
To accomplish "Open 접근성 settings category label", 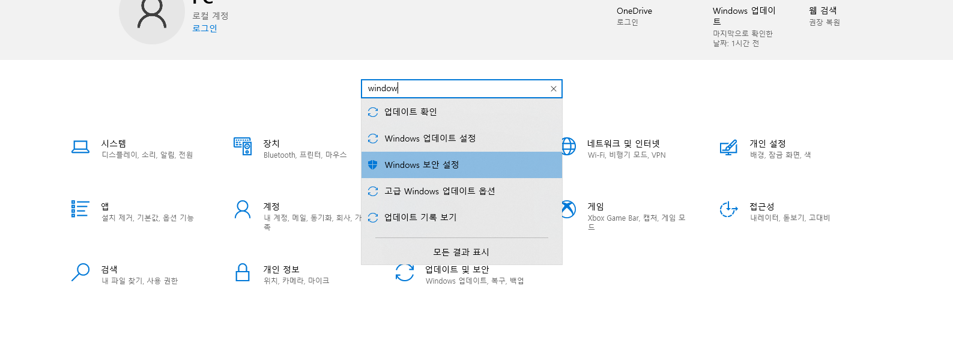I will [762, 206].
